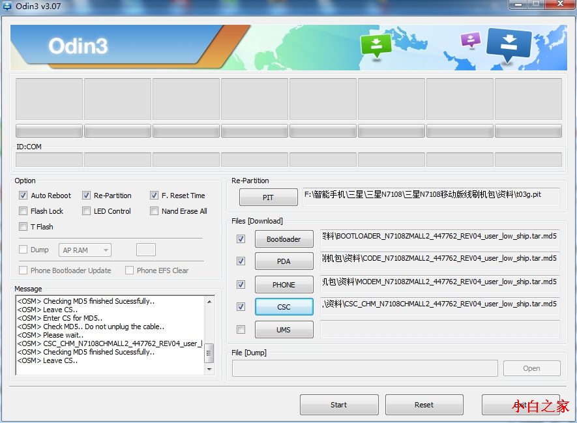
Task: Uncheck the PDA file checkbox
Action: tap(241, 261)
